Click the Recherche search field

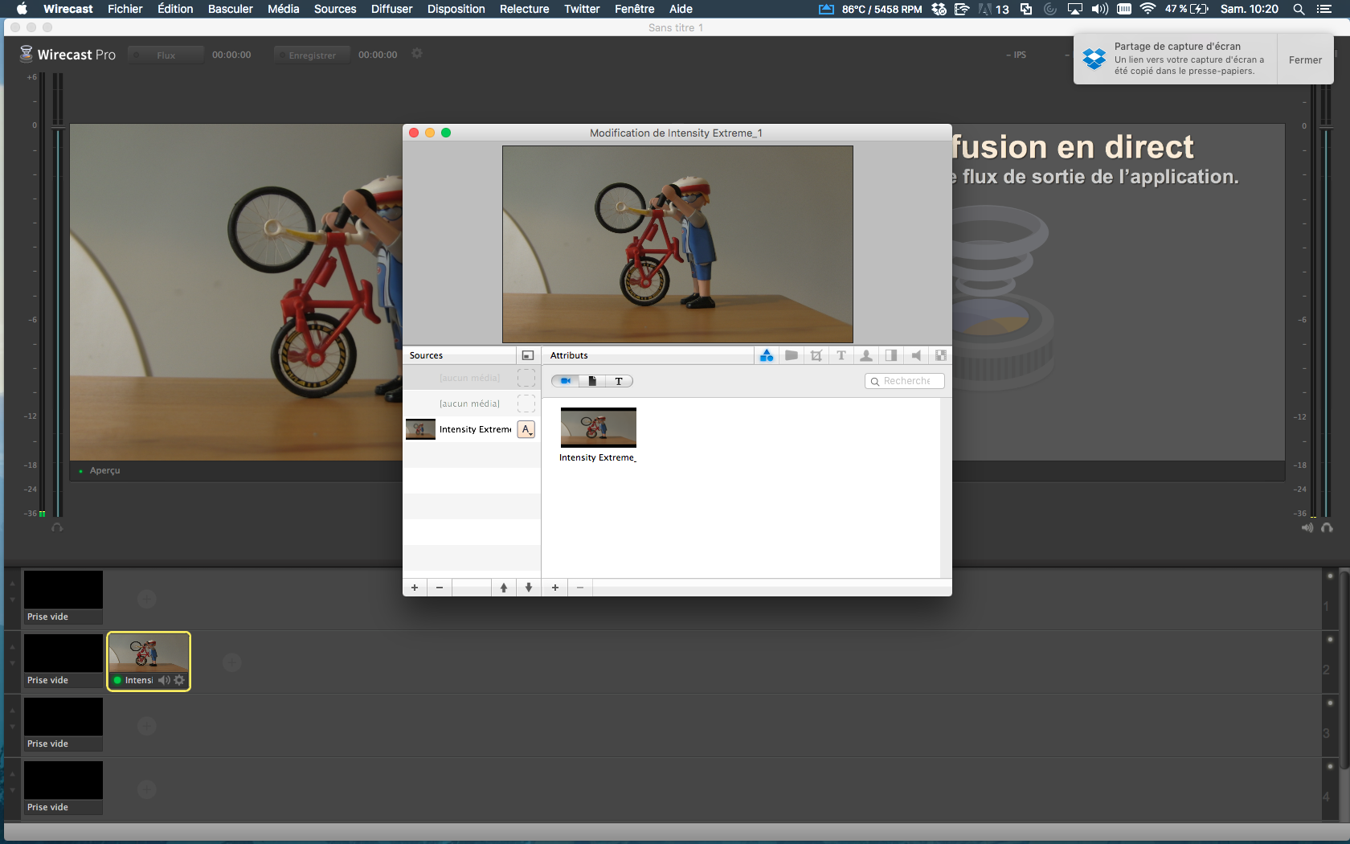905,381
